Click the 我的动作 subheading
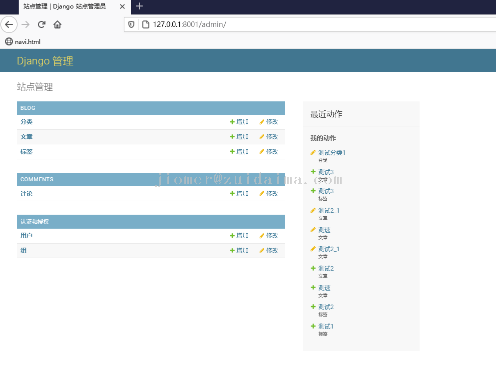 (x=323, y=138)
